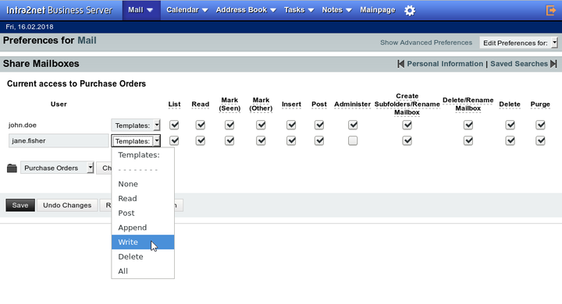This screenshot has width=562, height=304.
Task: Toggle Delete checkbox for jane.fisher
Action: coord(510,141)
